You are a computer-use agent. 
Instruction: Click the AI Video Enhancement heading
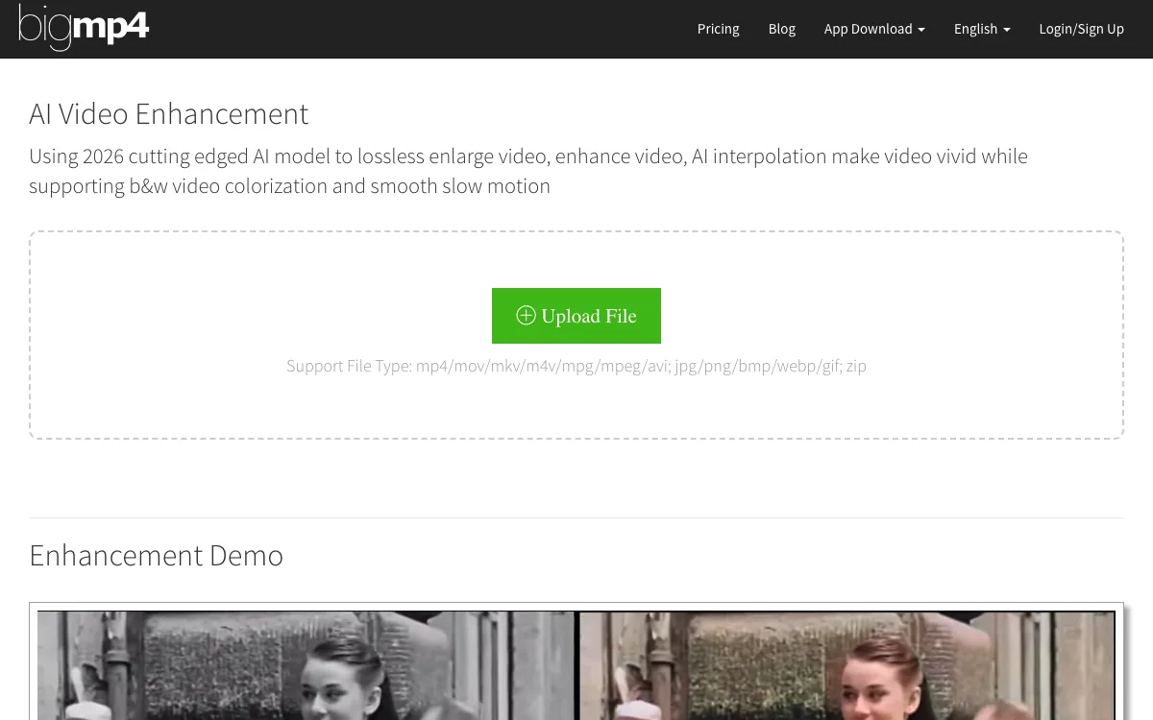click(x=168, y=113)
